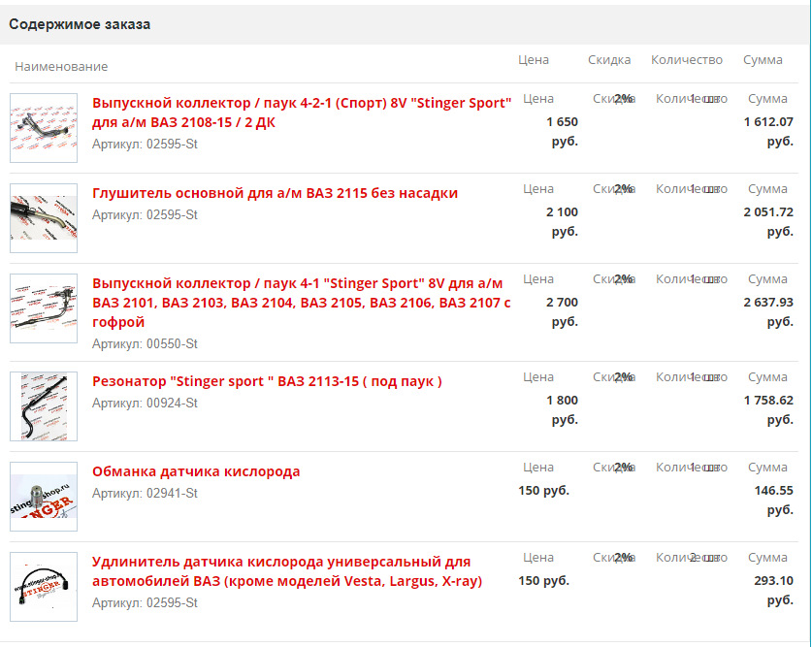This screenshot has width=812, height=647.
Task: Click the 2 637.93 руб. sum value
Action: pyautogui.click(x=768, y=311)
